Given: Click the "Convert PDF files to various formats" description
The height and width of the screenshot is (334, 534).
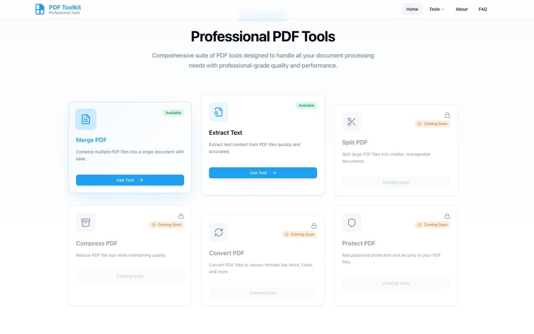Looking at the screenshot, I should (x=261, y=268).
